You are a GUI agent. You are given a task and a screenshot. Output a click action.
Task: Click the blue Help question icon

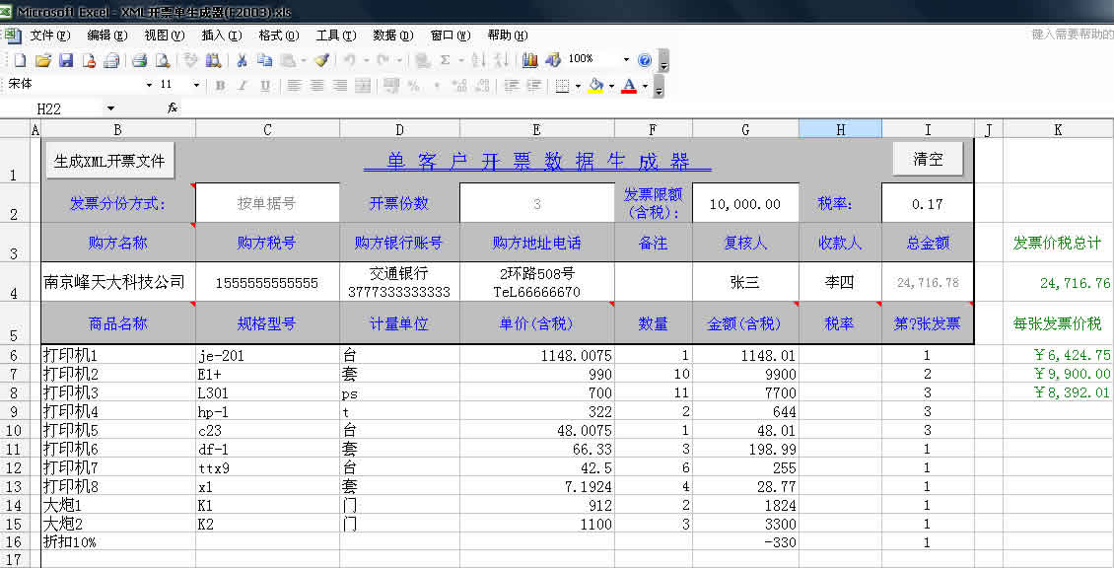click(645, 60)
